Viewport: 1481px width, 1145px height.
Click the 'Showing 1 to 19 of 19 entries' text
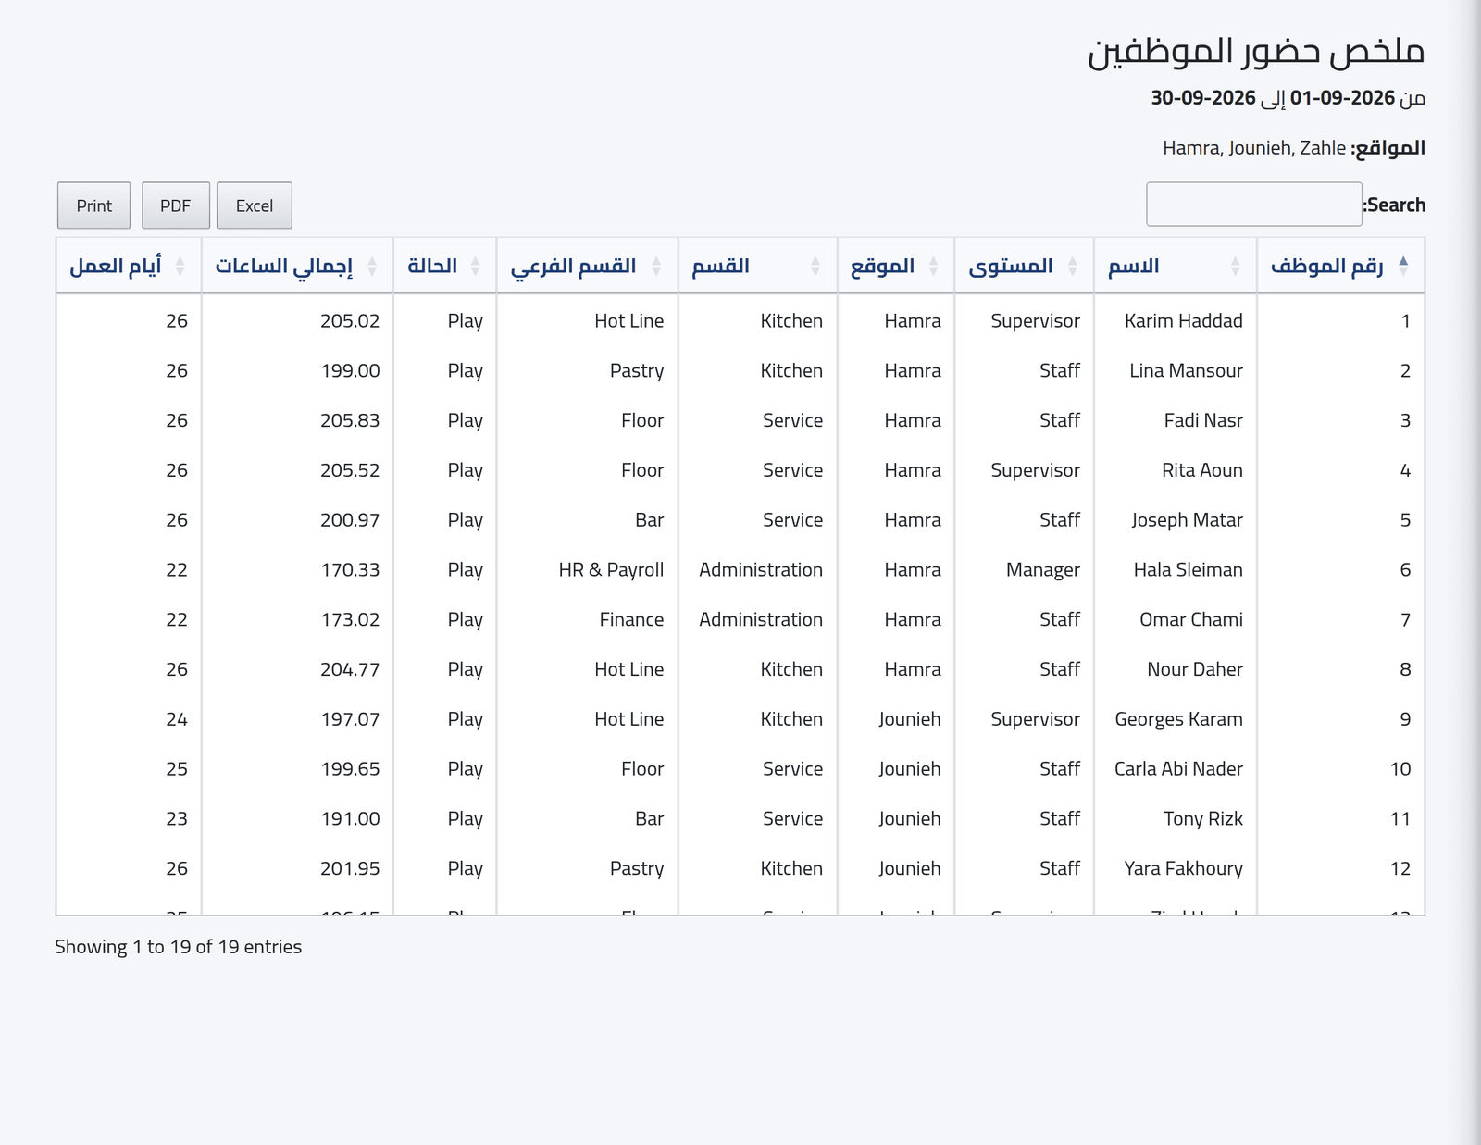coord(179,947)
